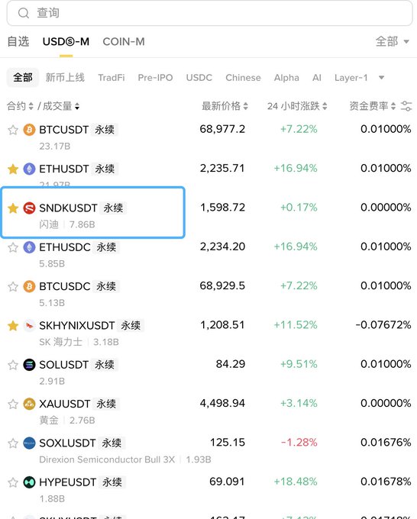Image resolution: width=417 pixels, height=519 pixels.
Task: Sort by 最新价格 column
Action: coord(225,106)
